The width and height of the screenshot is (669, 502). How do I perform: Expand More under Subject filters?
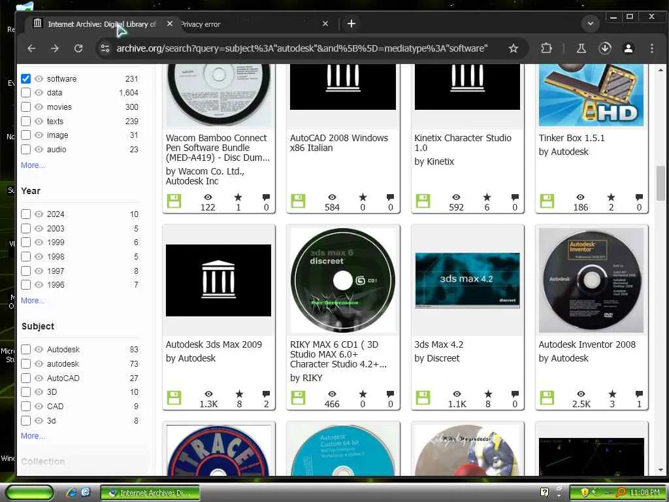pos(33,436)
